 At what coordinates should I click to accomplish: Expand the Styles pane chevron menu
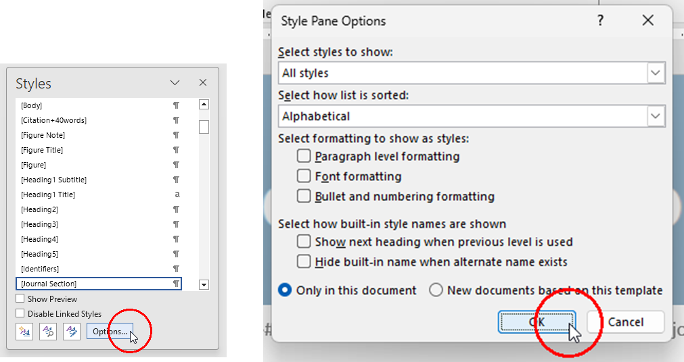(x=175, y=82)
